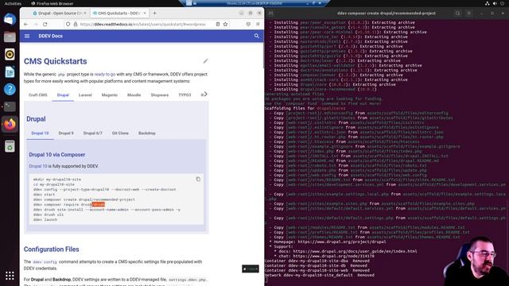
Task: Open the system status menu in top bar
Action: (x=495, y=3)
